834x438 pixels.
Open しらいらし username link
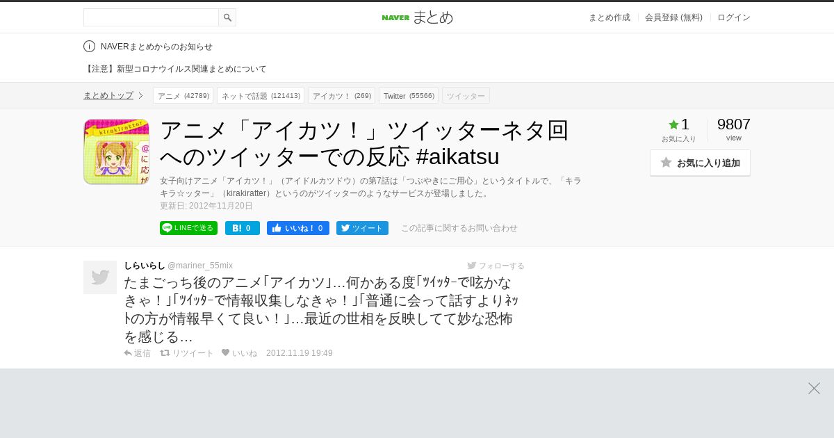coord(145,266)
